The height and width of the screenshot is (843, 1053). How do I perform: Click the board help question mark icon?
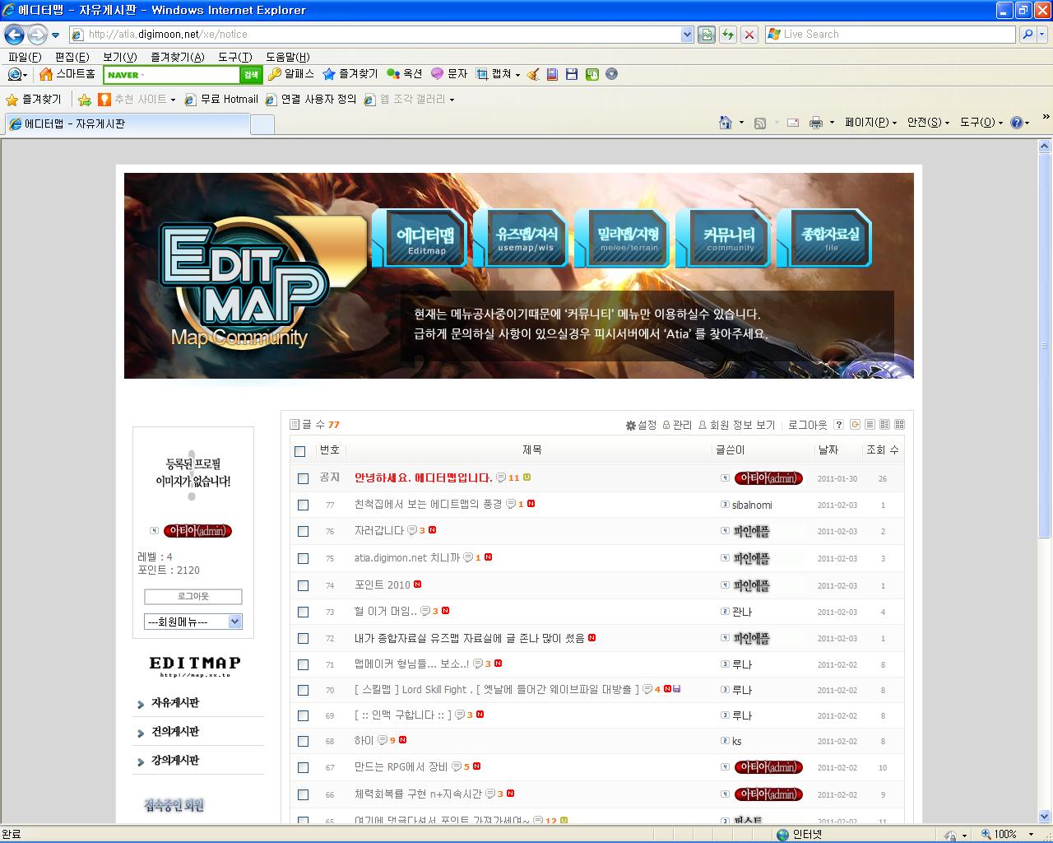click(838, 425)
